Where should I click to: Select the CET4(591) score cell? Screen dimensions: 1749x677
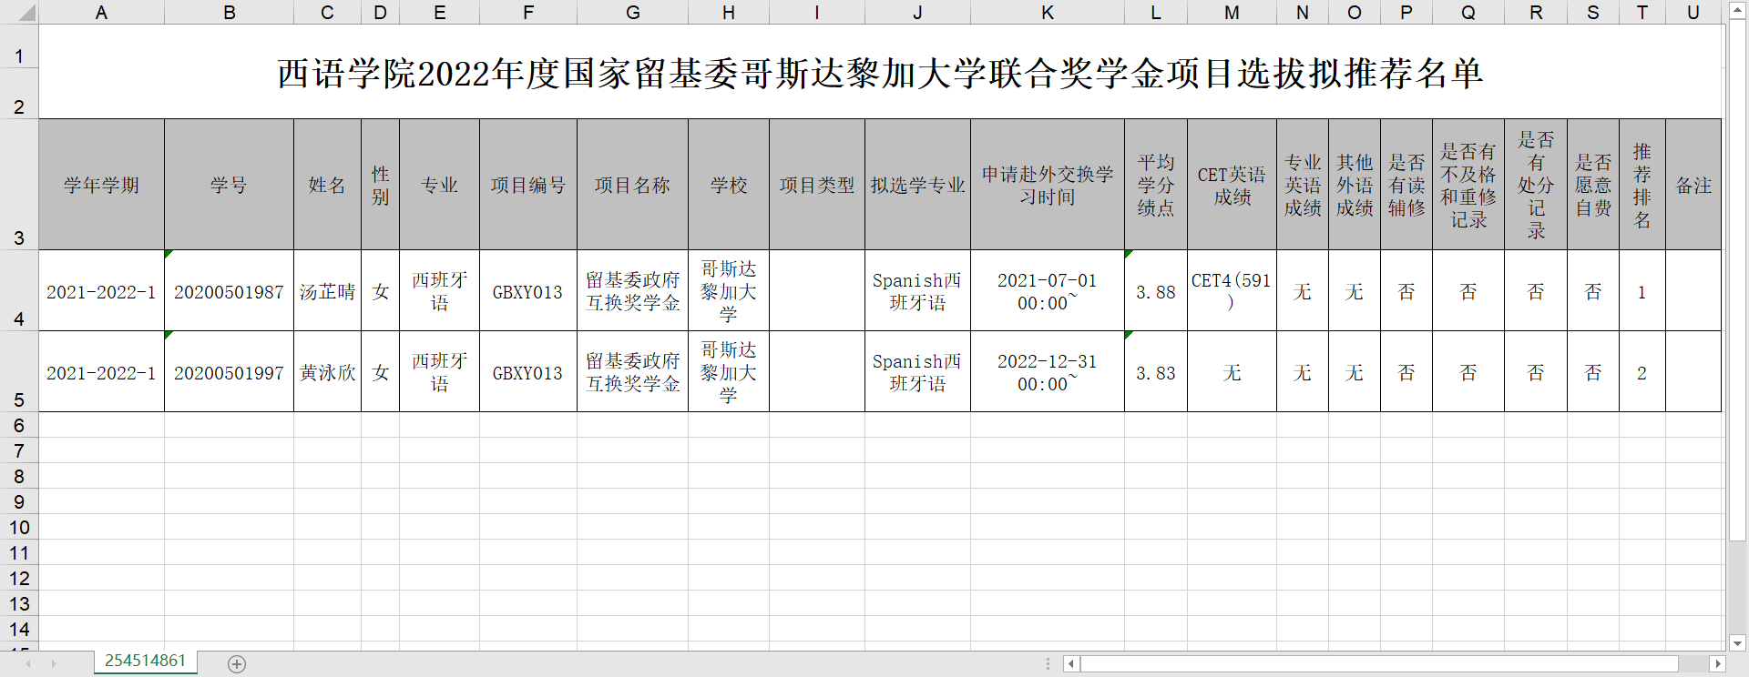[1231, 291]
